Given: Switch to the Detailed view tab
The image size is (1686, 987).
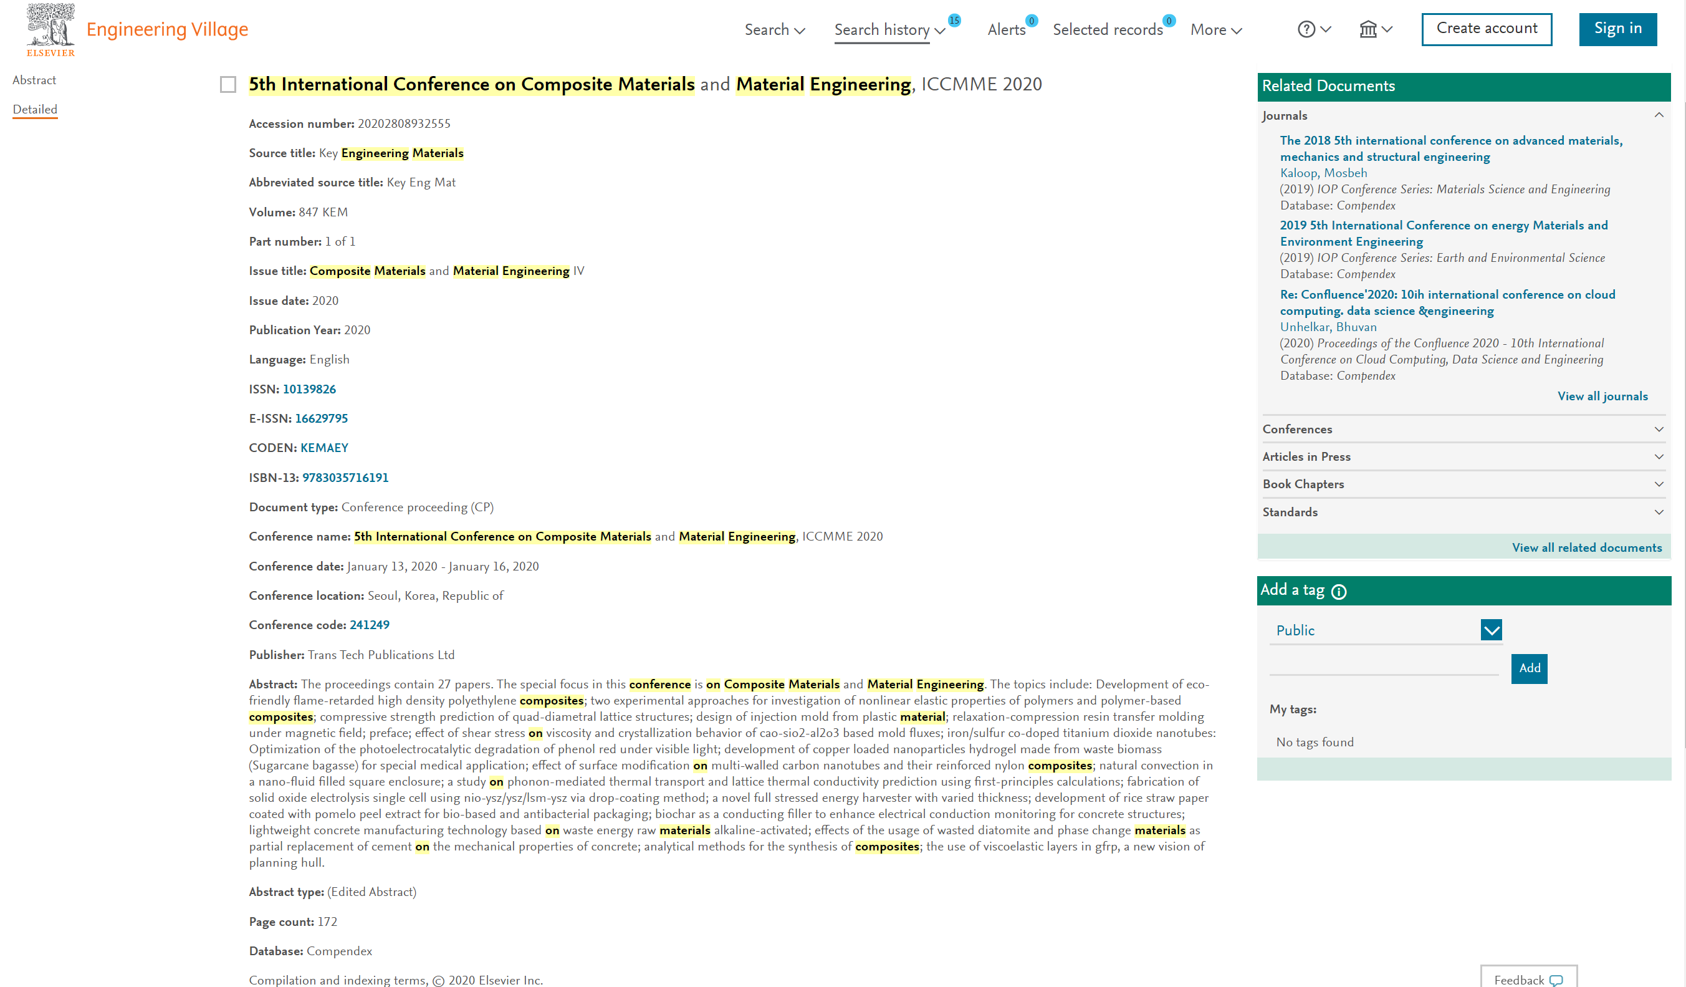Looking at the screenshot, I should [35, 109].
